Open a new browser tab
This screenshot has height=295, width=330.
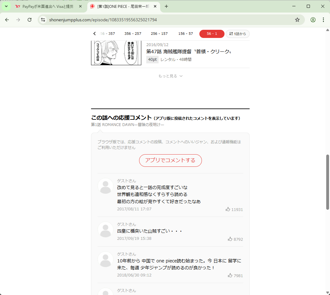pyautogui.click(x=166, y=6)
